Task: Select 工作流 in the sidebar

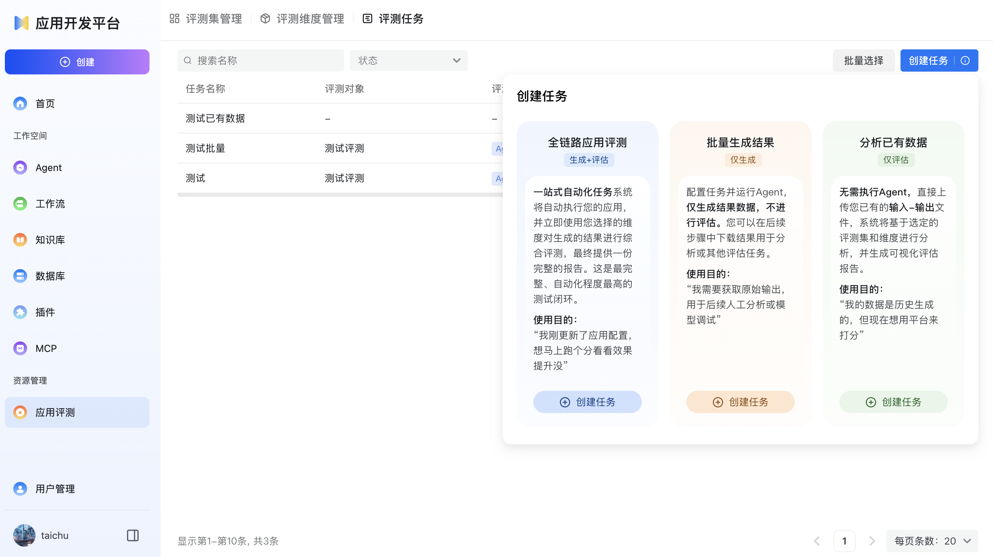Action: click(x=50, y=203)
